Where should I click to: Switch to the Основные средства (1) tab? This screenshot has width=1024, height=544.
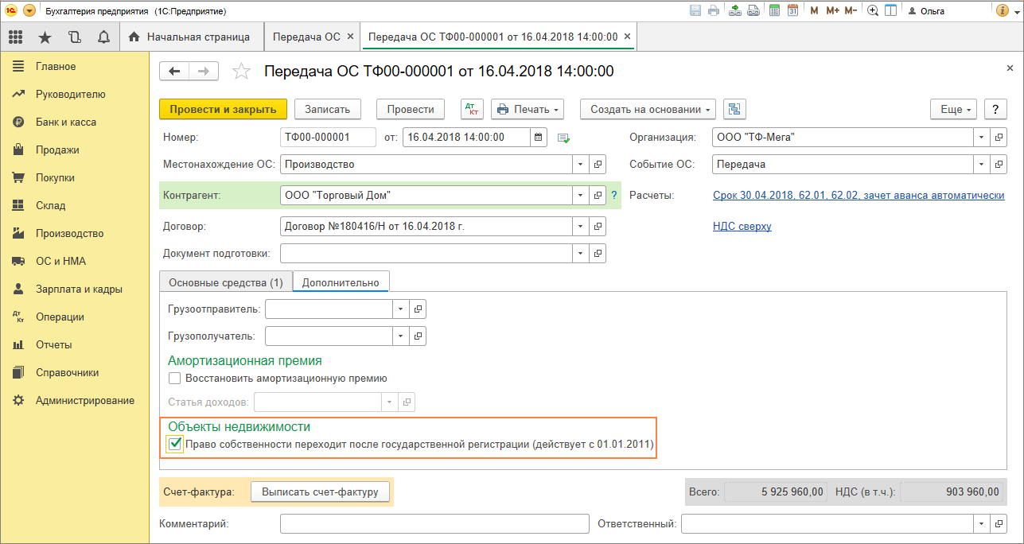(226, 282)
